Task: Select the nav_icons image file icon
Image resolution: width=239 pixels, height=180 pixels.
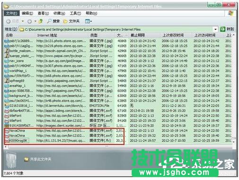Action: 7,61
